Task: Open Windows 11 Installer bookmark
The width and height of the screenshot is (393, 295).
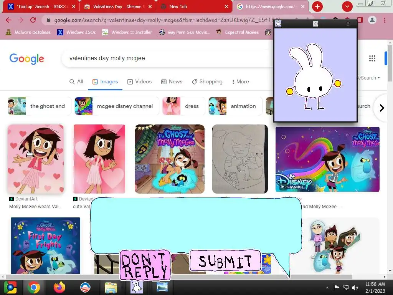Action: 127,32
